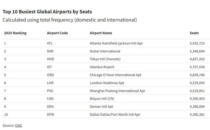The image size is (210, 130).
Task: Click the Seats column header
Action: click(194, 33)
